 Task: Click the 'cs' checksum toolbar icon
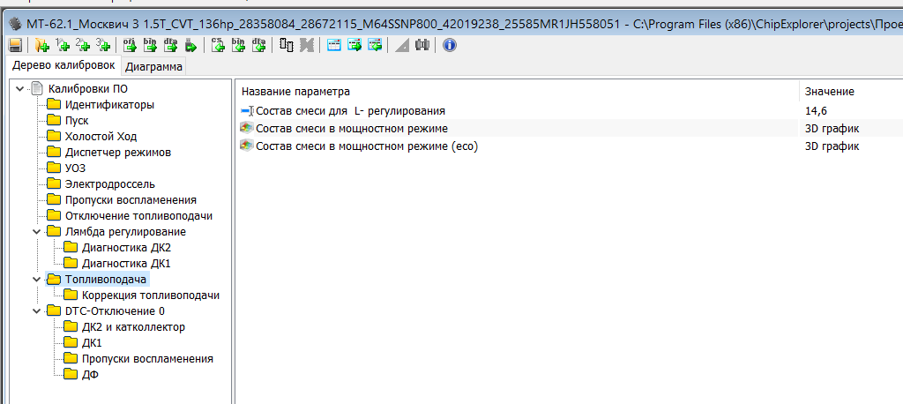pyautogui.click(x=218, y=45)
